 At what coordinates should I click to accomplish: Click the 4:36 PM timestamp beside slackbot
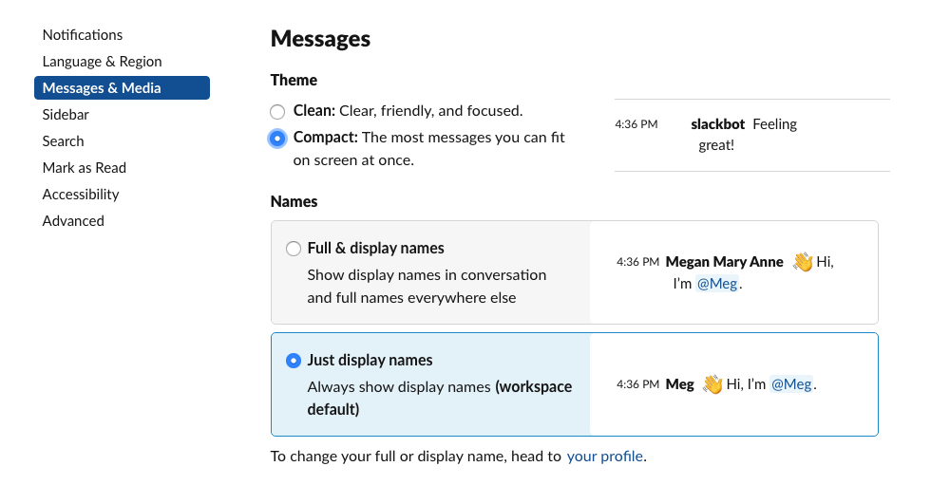[x=636, y=124]
